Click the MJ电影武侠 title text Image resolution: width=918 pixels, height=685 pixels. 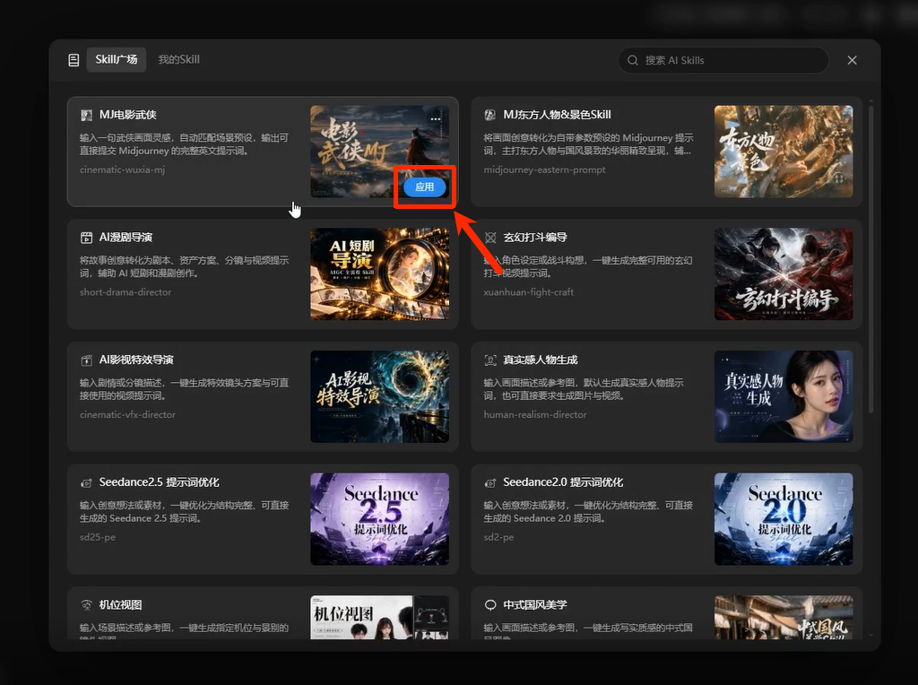pos(127,115)
